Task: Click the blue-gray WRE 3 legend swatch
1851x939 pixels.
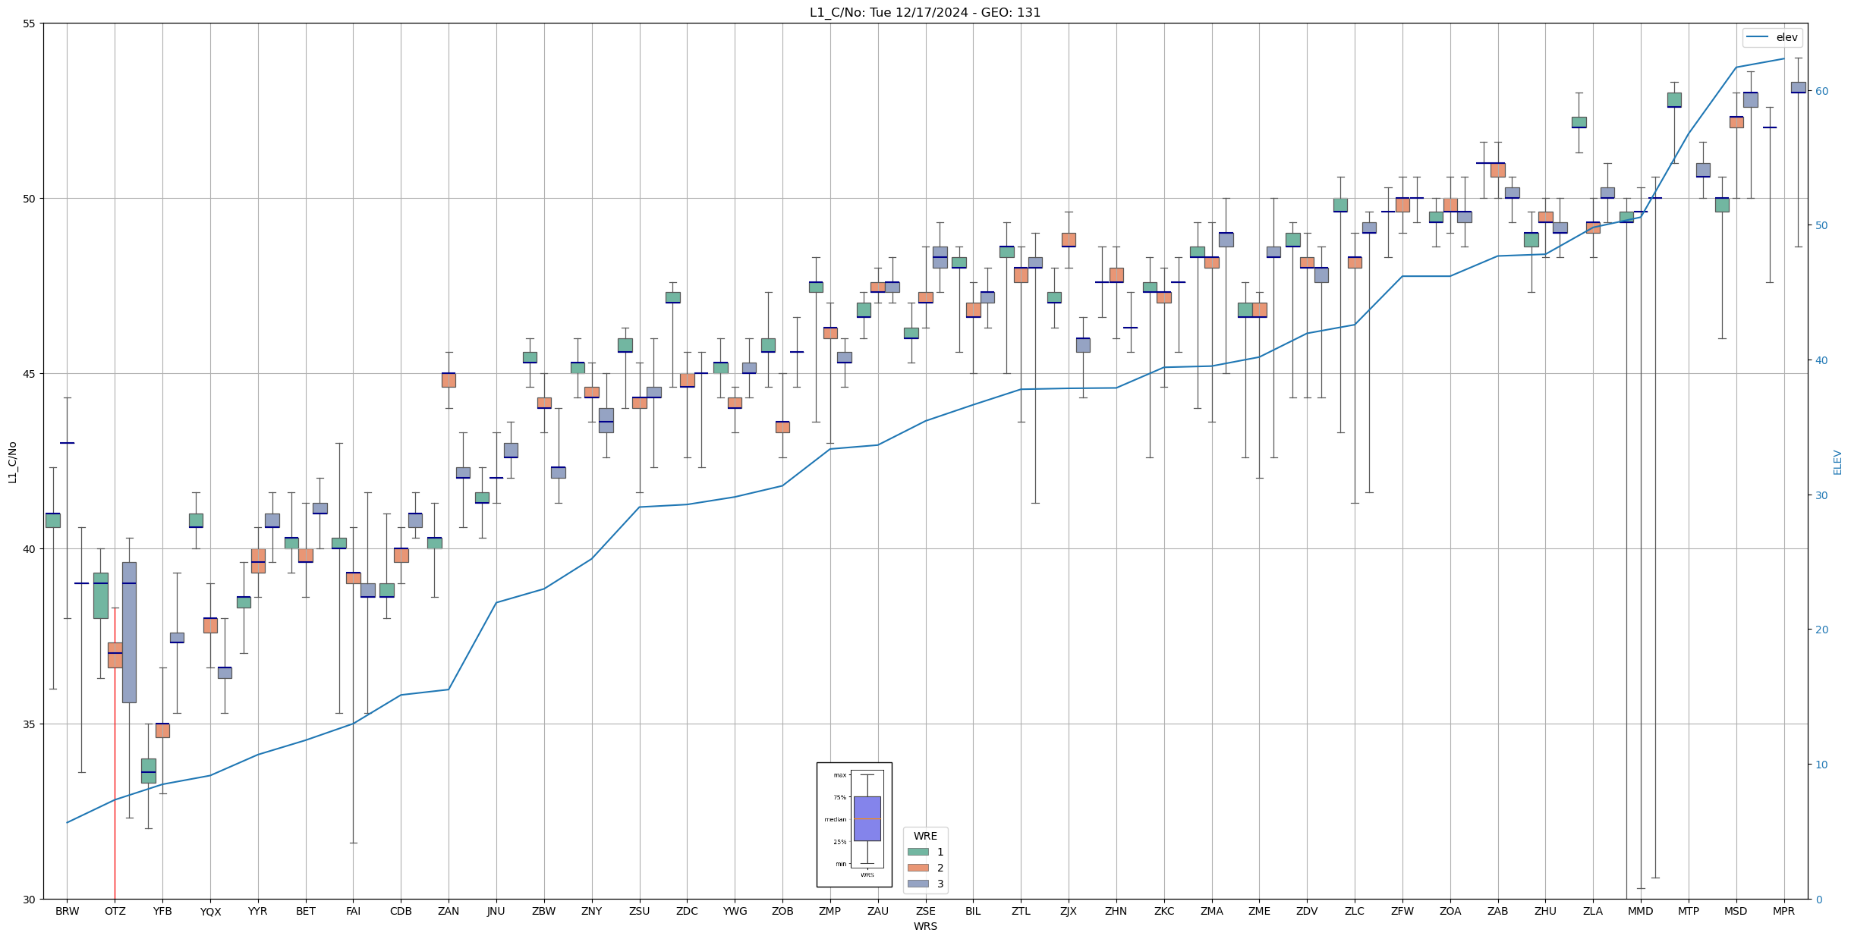Action: coord(918,884)
